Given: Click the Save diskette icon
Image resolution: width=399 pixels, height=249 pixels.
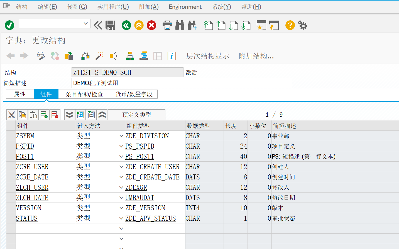Looking at the screenshot, I should 110,25.
